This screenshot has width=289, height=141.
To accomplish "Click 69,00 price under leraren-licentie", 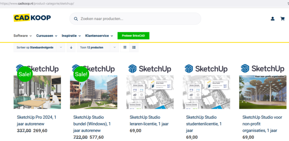I will click(x=135, y=131).
